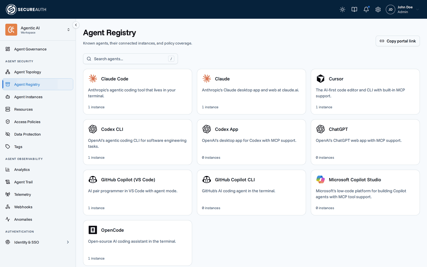Collapse the sidebar with chevron button
This screenshot has width=427, height=267.
76,25
